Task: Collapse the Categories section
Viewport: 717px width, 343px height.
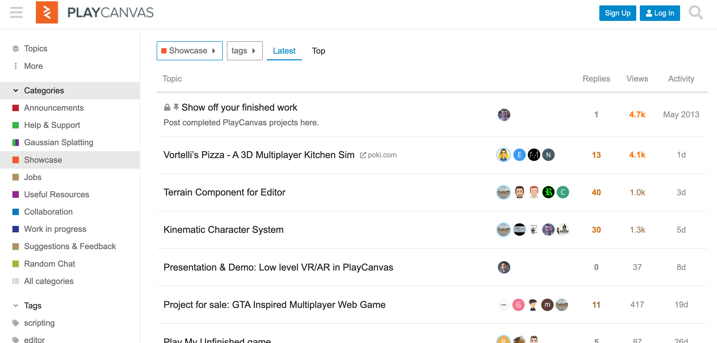Action: (16, 91)
